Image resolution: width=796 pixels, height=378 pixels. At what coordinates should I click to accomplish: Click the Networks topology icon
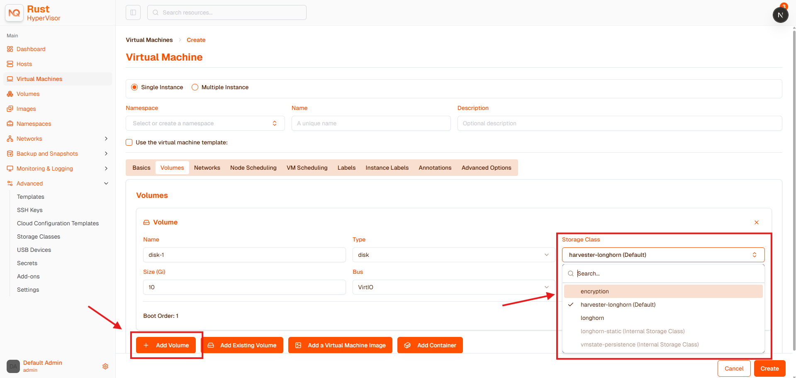[x=10, y=139]
